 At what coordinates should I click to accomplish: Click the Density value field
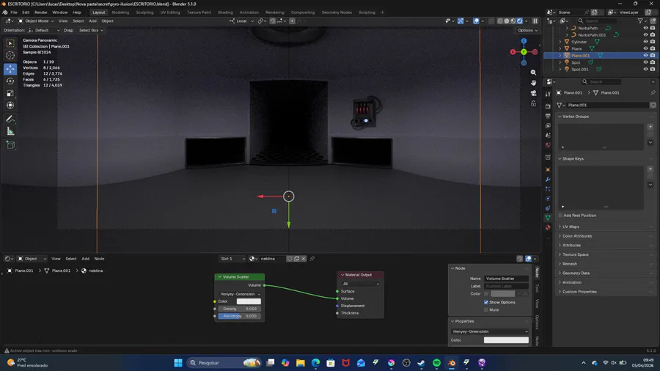click(239, 309)
